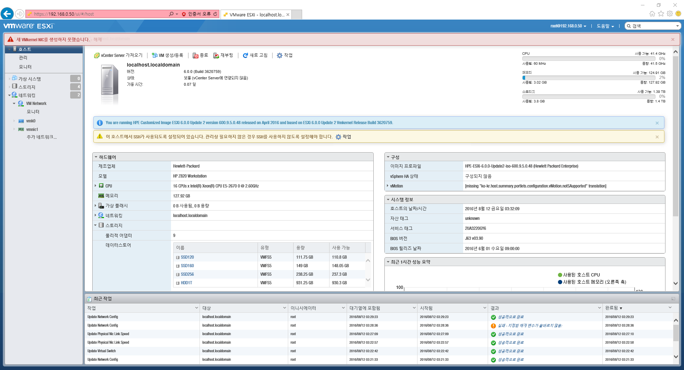The width and height of the screenshot is (684, 370).
Task: Close the HPE Customized Image info banner
Action: coord(657,123)
